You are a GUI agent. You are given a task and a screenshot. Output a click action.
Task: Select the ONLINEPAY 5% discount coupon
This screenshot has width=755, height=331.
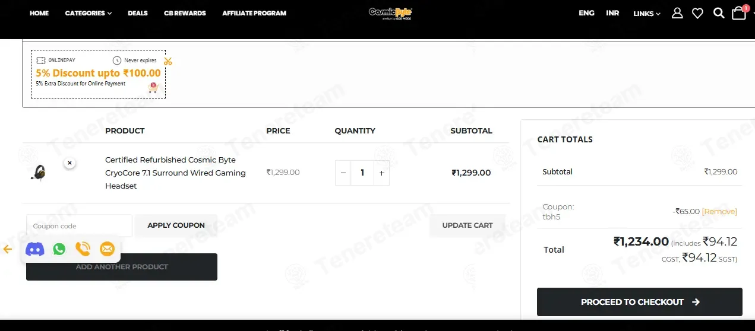98,74
